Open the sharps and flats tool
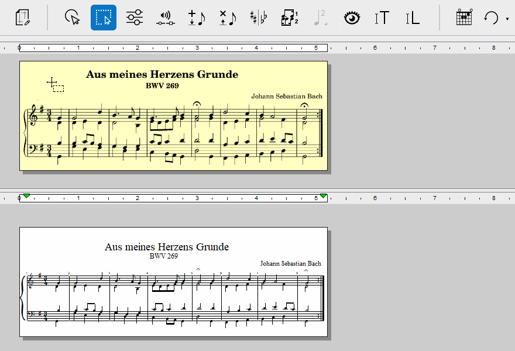Image resolution: width=515 pixels, height=351 pixels. click(x=259, y=18)
